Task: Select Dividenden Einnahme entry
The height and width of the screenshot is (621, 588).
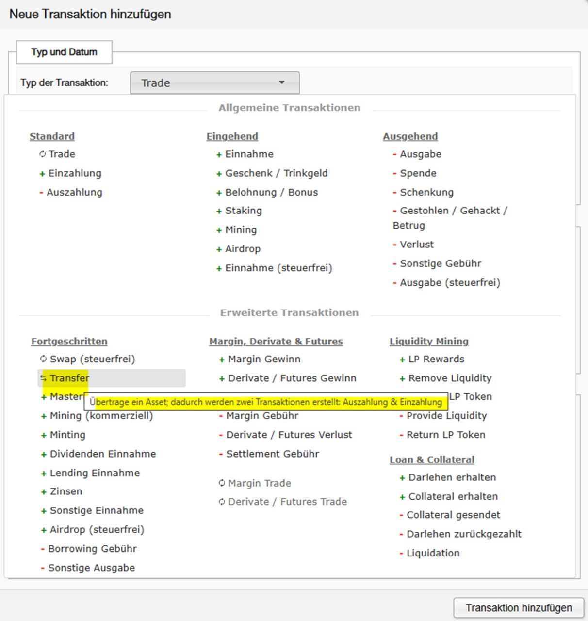Action: [x=103, y=454]
